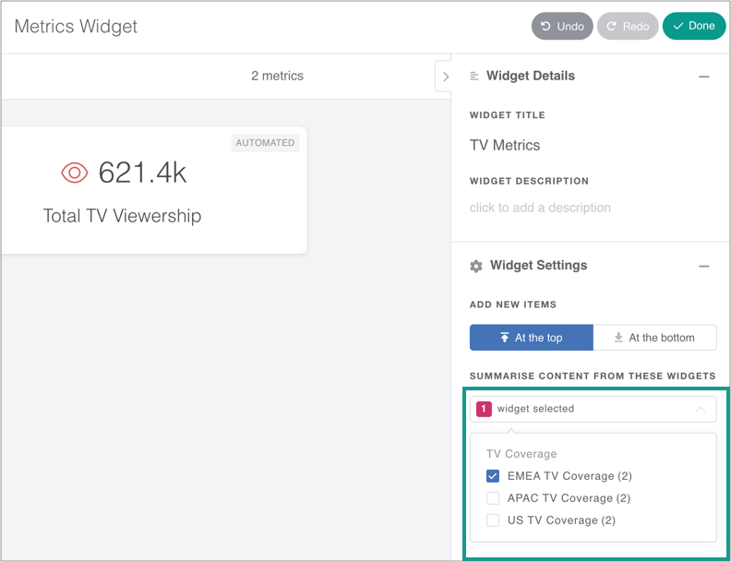Enable US TV Coverage checkbox
731x562 pixels.
[x=493, y=520]
